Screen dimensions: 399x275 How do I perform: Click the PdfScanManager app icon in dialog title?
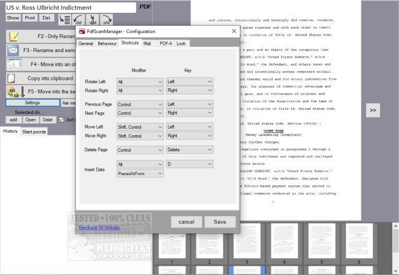[82, 31]
